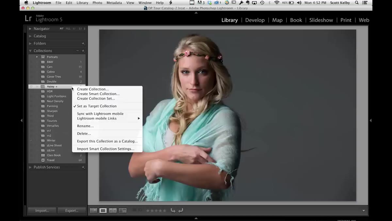Open toolbar options dropdown arrow
The height and width of the screenshot is (221, 392).
point(364,211)
